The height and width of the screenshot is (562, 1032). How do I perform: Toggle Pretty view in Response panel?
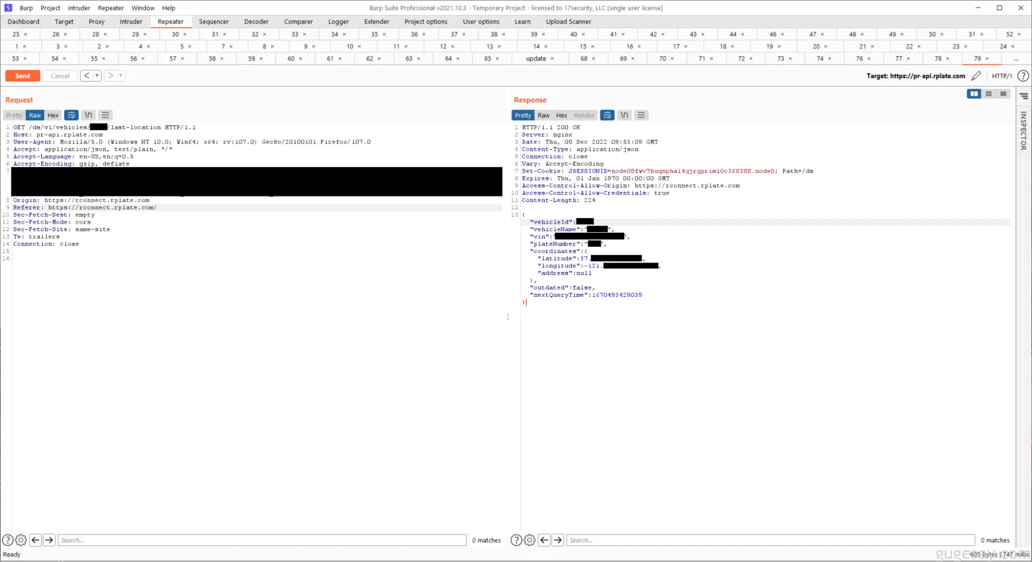(522, 115)
